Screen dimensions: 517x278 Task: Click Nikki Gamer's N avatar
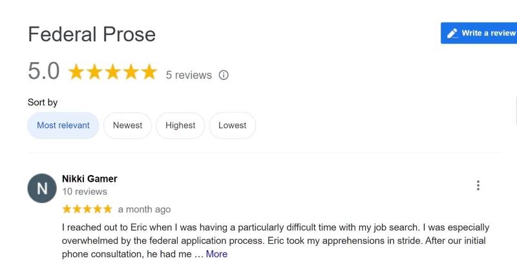click(42, 188)
